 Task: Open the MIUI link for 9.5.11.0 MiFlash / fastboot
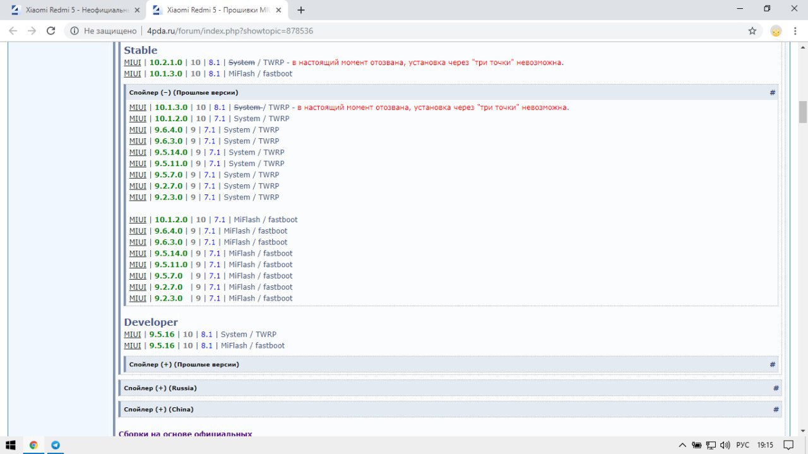[138, 265]
